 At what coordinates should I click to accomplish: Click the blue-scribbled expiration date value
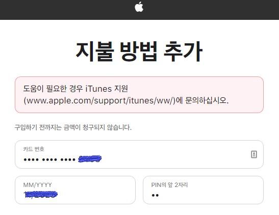pos(41,195)
